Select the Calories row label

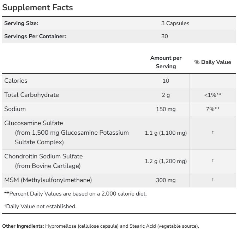point(16,81)
